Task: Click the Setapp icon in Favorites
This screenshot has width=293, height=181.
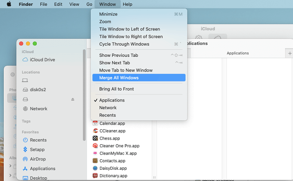Action: point(25,150)
